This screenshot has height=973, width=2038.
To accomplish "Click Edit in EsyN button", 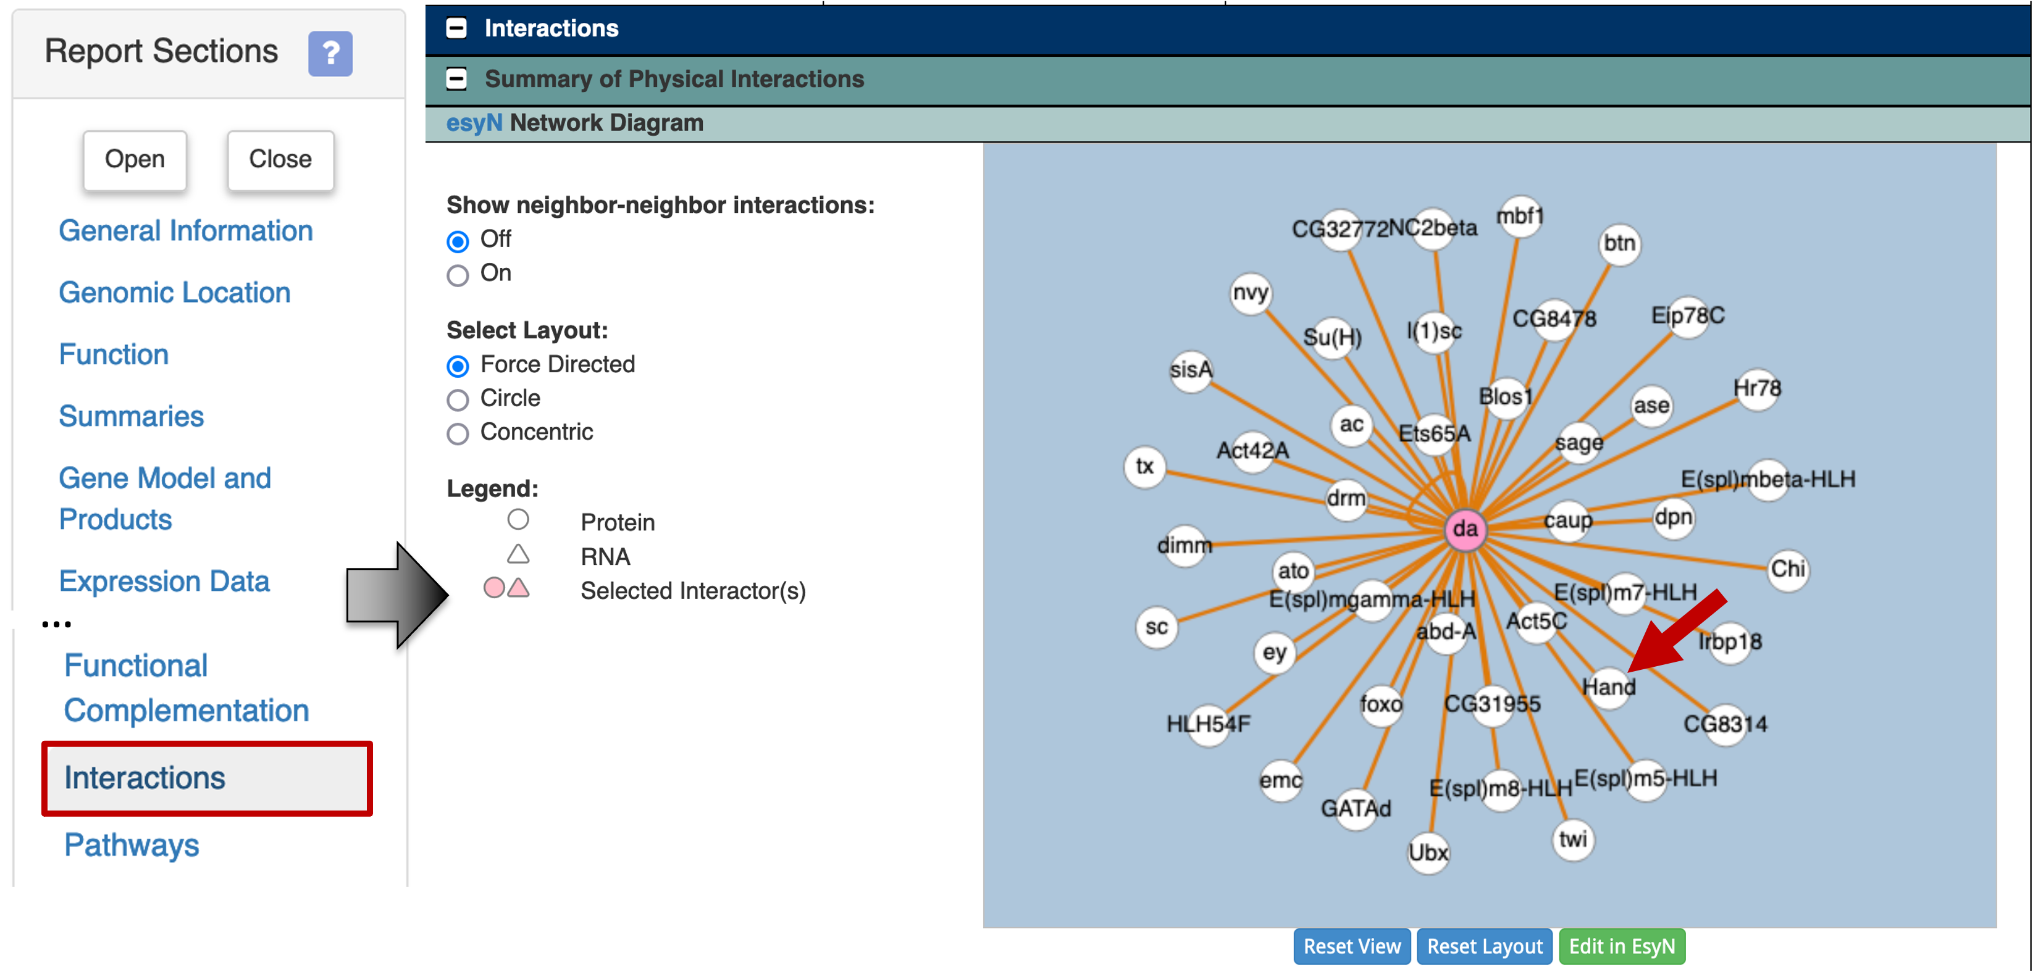I will [1622, 946].
